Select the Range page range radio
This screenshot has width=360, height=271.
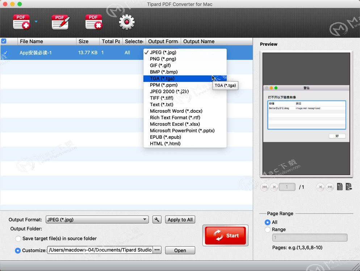(268, 230)
